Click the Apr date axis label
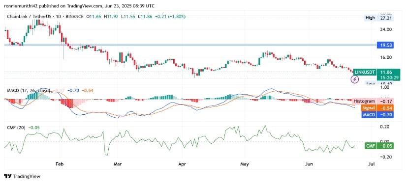This screenshot has width=406, height=183. click(182, 164)
